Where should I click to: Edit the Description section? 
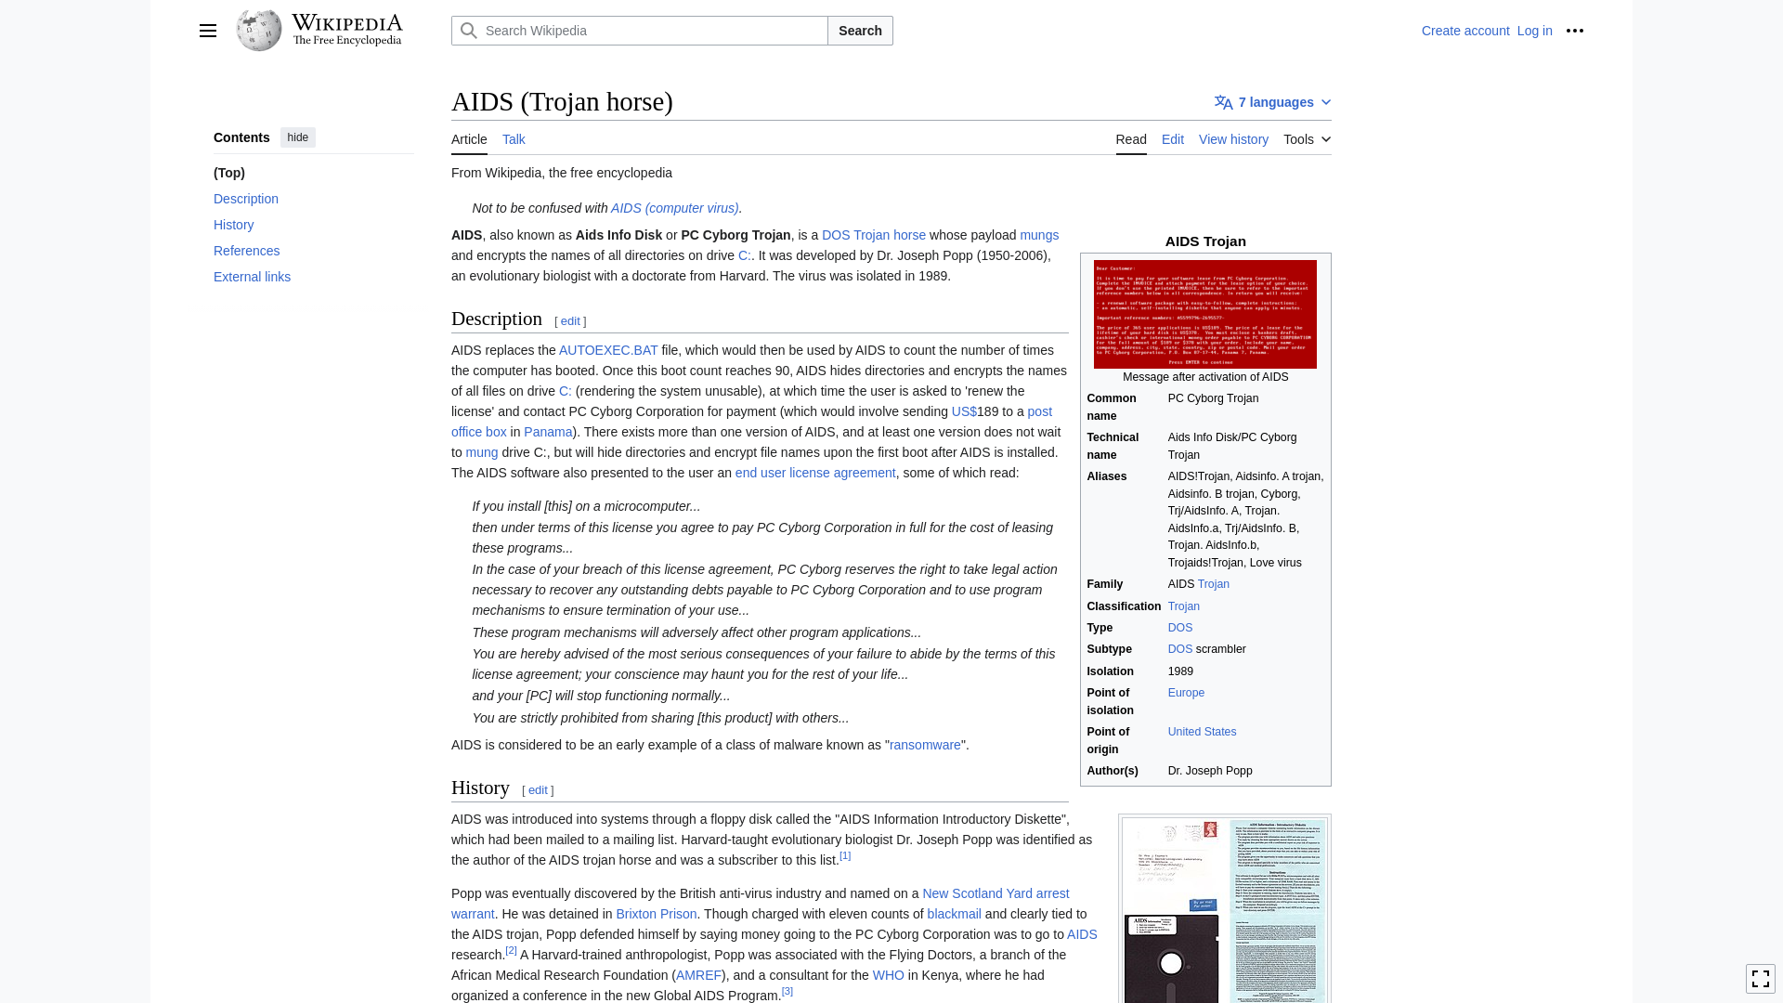pos(570,321)
